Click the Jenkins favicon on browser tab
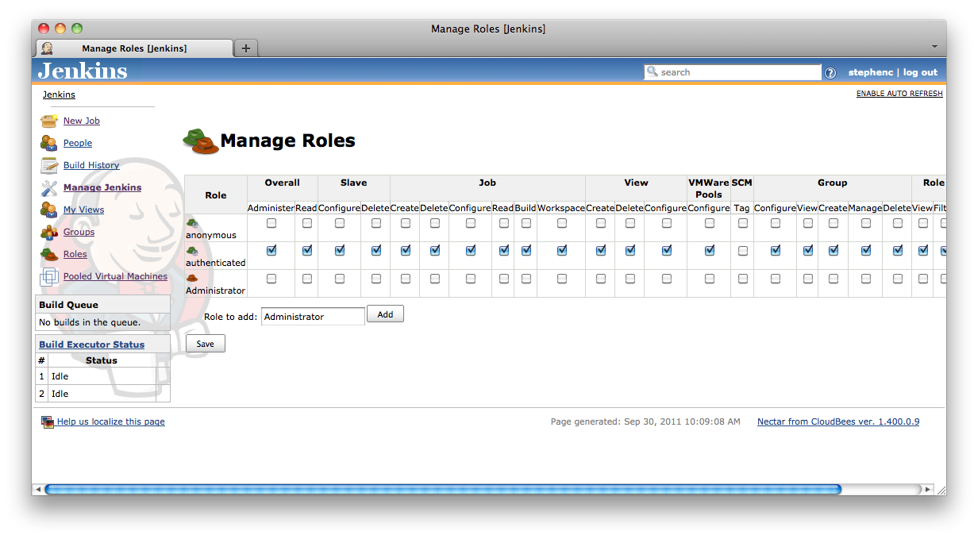Image resolution: width=978 pixels, height=539 pixels. tap(47, 48)
